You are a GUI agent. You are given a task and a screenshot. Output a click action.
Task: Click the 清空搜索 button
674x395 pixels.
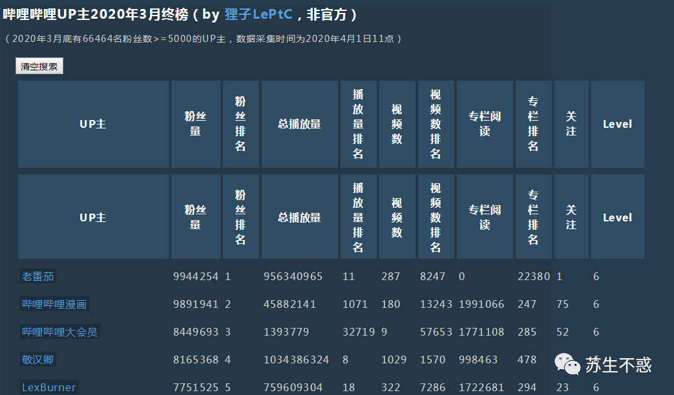39,66
